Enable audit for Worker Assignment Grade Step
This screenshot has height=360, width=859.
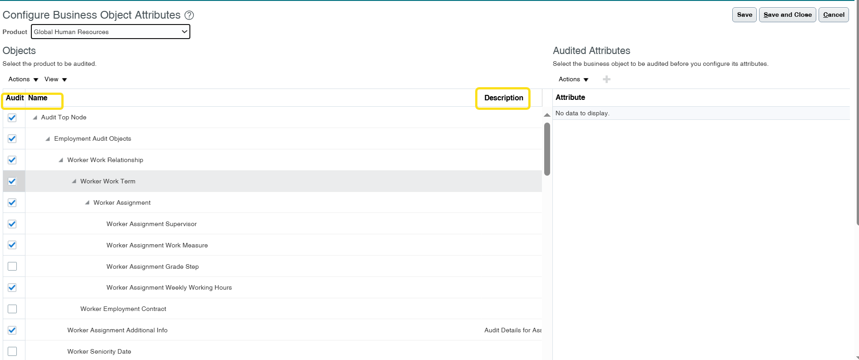(12, 266)
